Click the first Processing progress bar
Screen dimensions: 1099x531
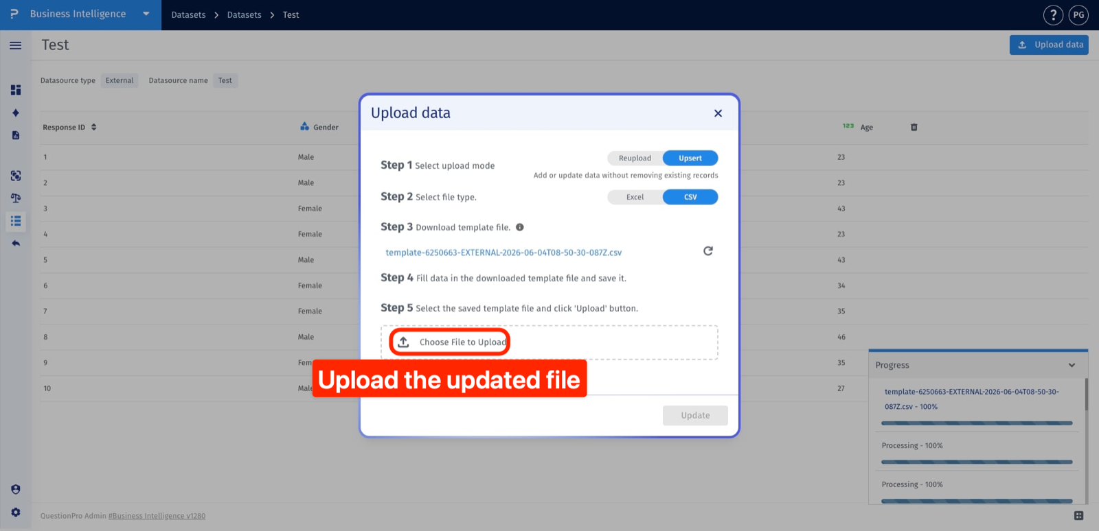pos(977,462)
